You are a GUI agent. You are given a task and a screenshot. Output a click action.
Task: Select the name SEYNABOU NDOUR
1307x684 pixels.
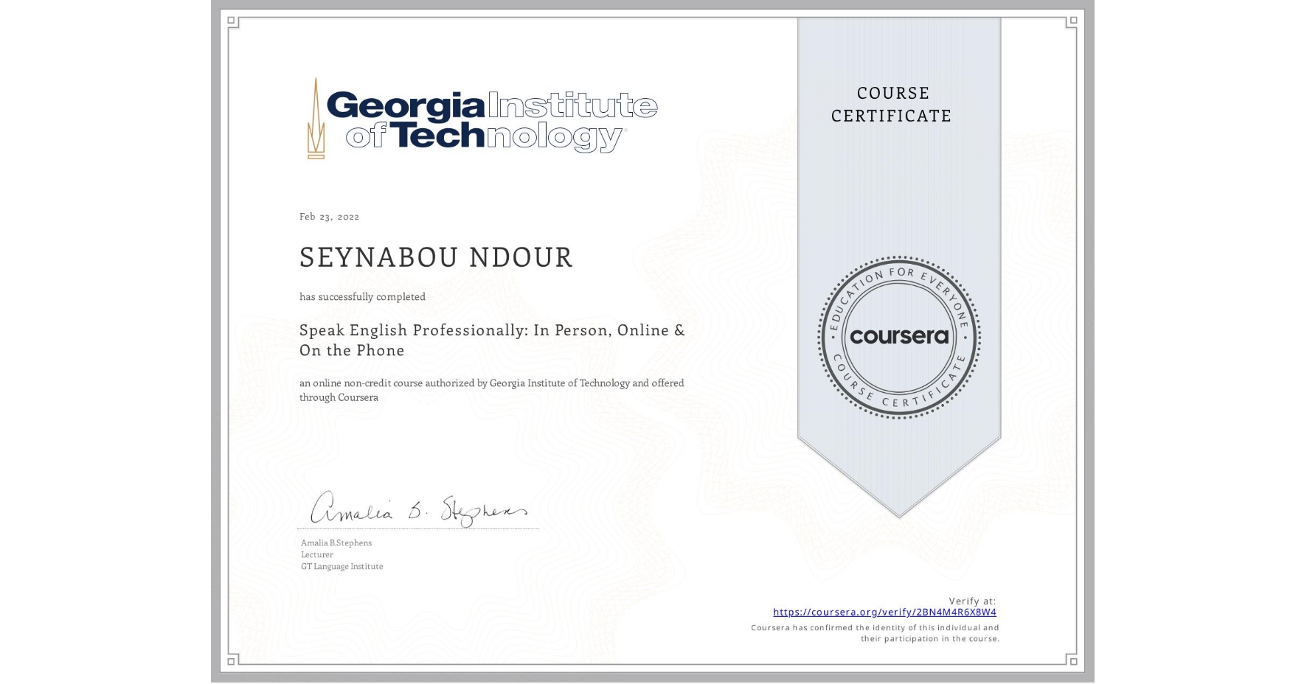tap(435, 256)
